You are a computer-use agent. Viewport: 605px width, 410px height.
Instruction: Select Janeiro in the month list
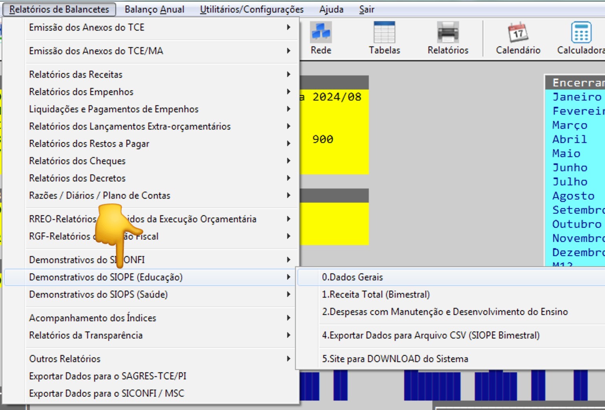click(577, 97)
